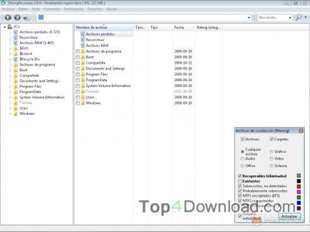Click the Actualizar button
This screenshot has width=310, height=232.
click(x=289, y=216)
